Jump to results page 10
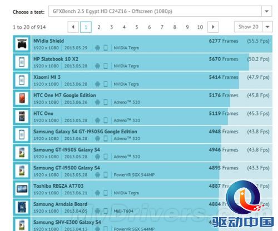This screenshot has width=278, height=231. pyautogui.click(x=200, y=27)
